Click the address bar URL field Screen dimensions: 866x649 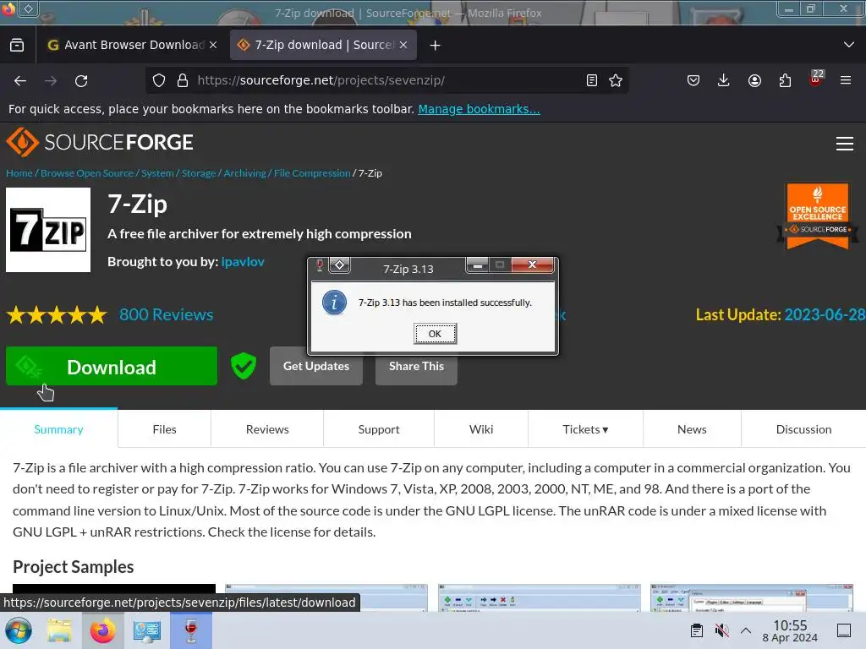386,80
